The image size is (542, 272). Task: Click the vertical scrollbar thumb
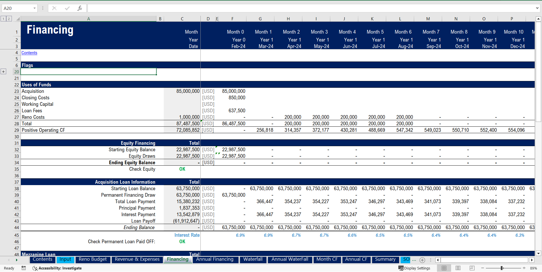(x=538, y=72)
